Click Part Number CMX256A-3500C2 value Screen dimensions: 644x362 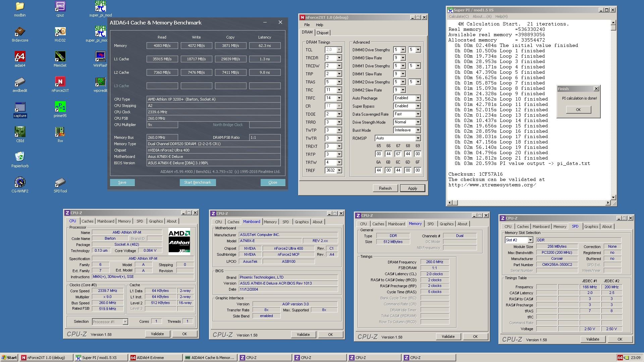tap(557, 264)
